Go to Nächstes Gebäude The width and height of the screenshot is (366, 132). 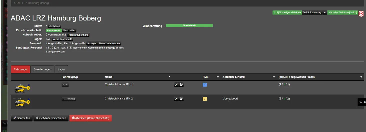tap(342, 12)
